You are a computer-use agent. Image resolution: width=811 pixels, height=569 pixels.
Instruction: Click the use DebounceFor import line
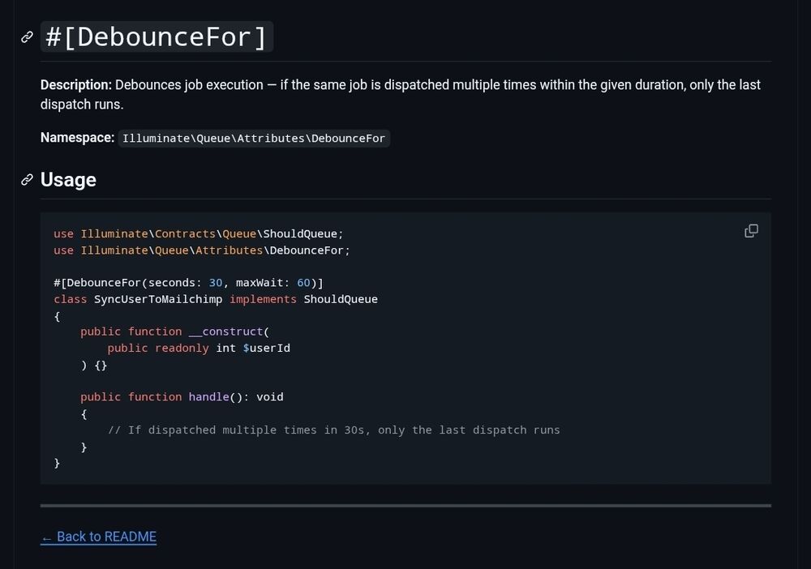[202, 250]
